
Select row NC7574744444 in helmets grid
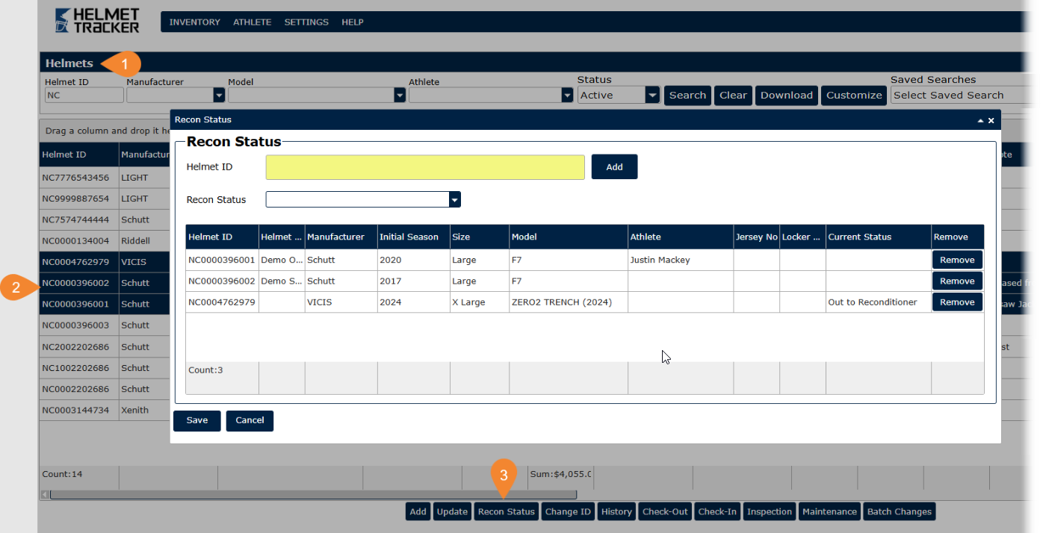point(105,220)
